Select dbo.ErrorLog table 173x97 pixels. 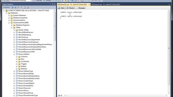coord(23,37)
